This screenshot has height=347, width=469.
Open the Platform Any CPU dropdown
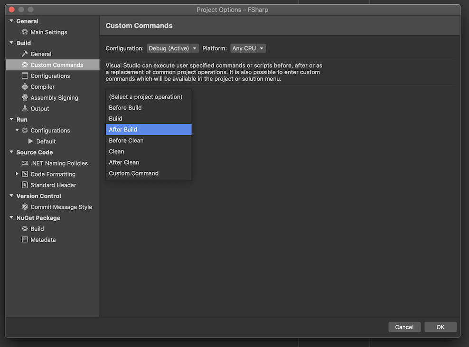248,48
